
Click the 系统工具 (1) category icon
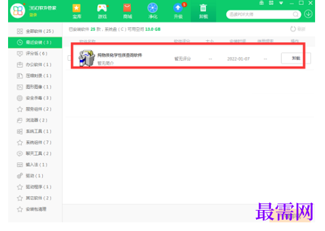(x=20, y=131)
